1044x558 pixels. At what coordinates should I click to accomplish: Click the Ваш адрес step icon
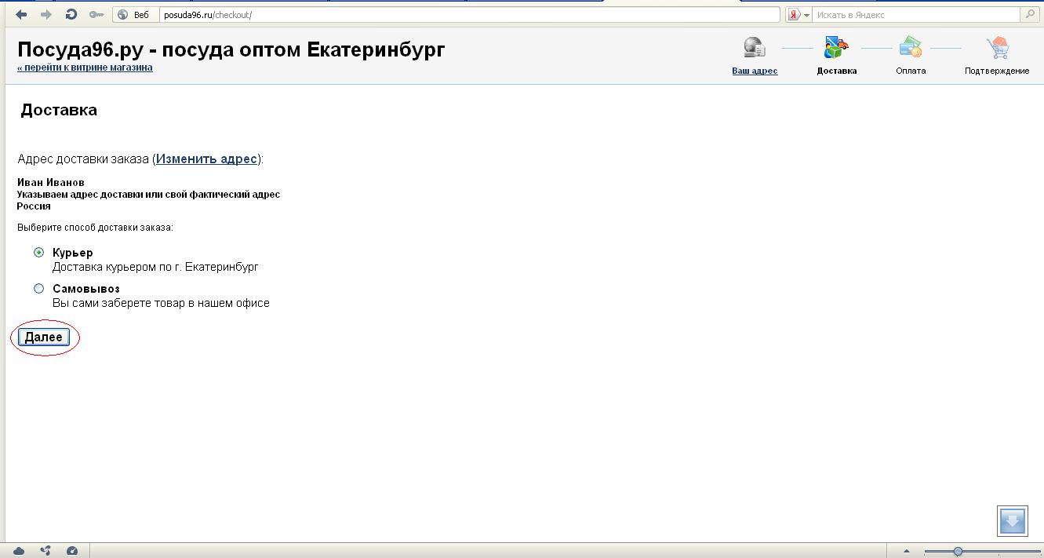[x=755, y=47]
